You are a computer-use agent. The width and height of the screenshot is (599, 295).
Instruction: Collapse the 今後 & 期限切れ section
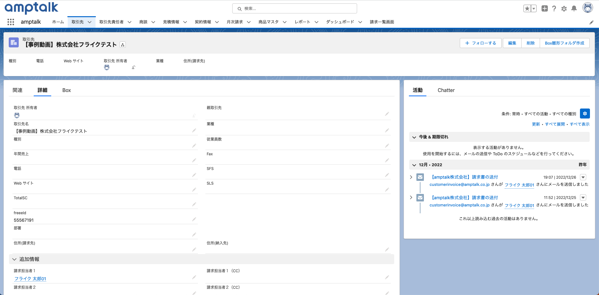click(x=414, y=137)
